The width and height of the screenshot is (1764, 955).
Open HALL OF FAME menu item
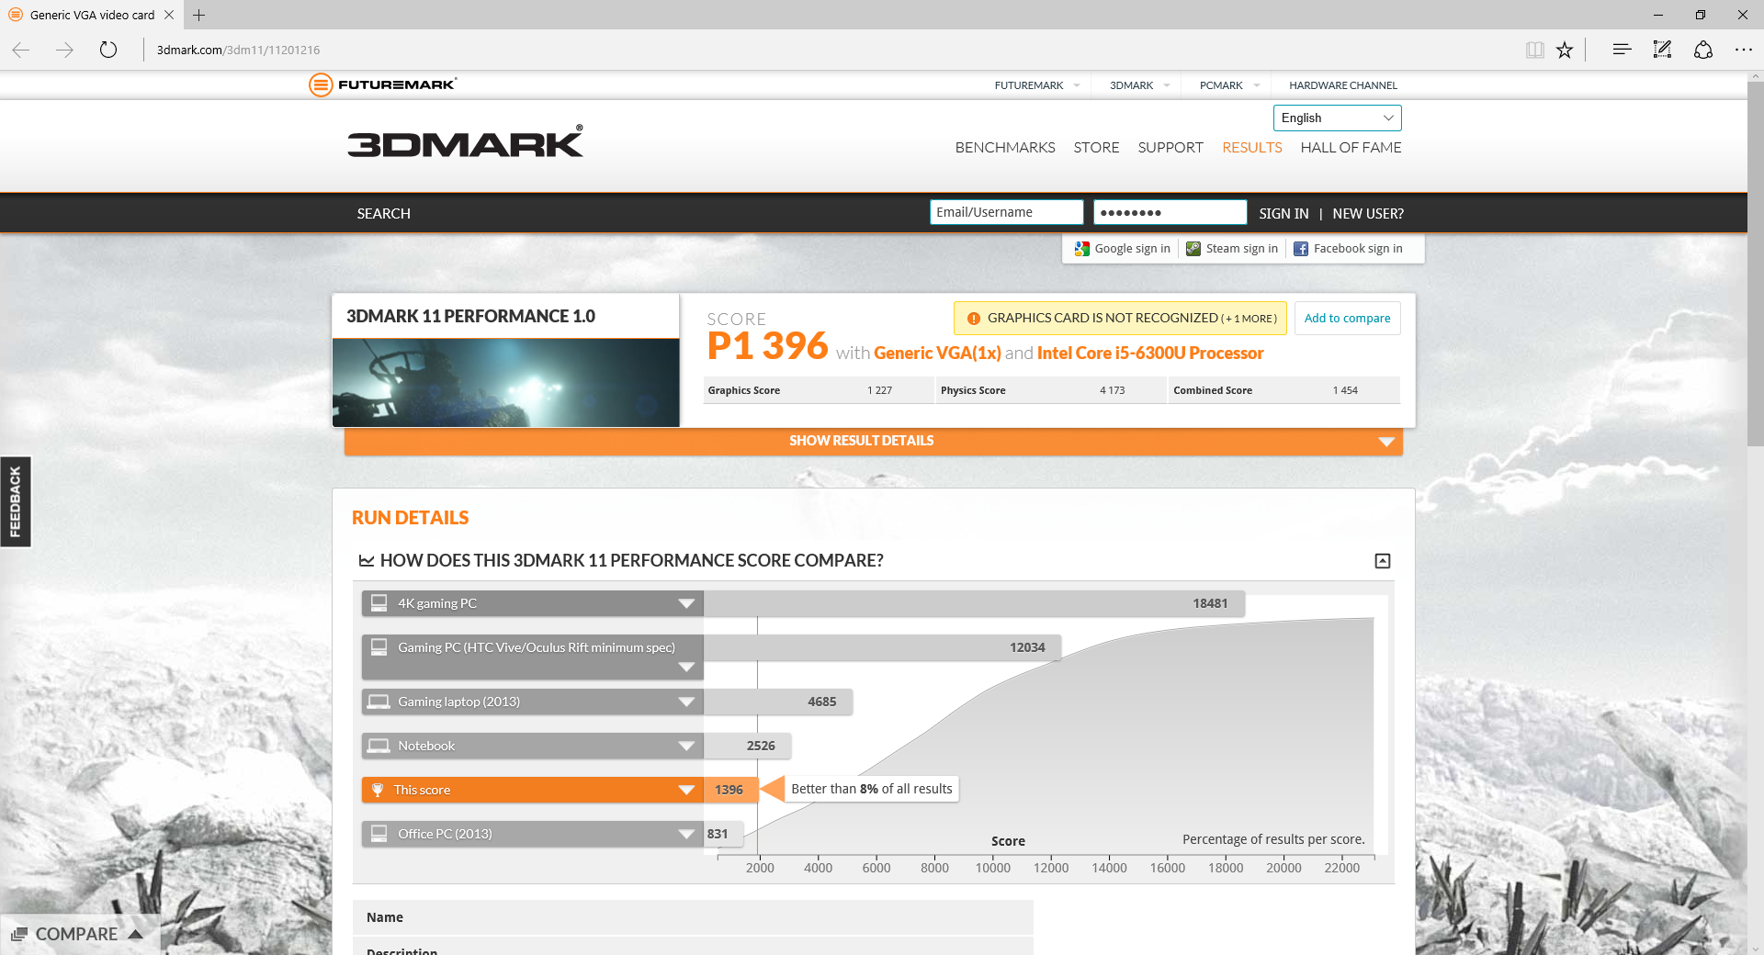coord(1351,147)
